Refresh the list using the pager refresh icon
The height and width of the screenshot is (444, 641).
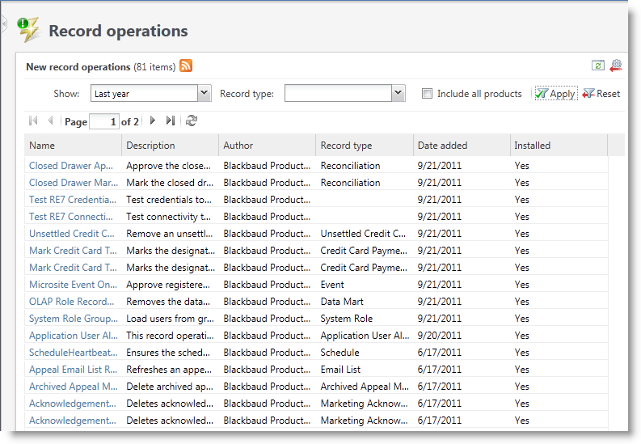coord(192,121)
